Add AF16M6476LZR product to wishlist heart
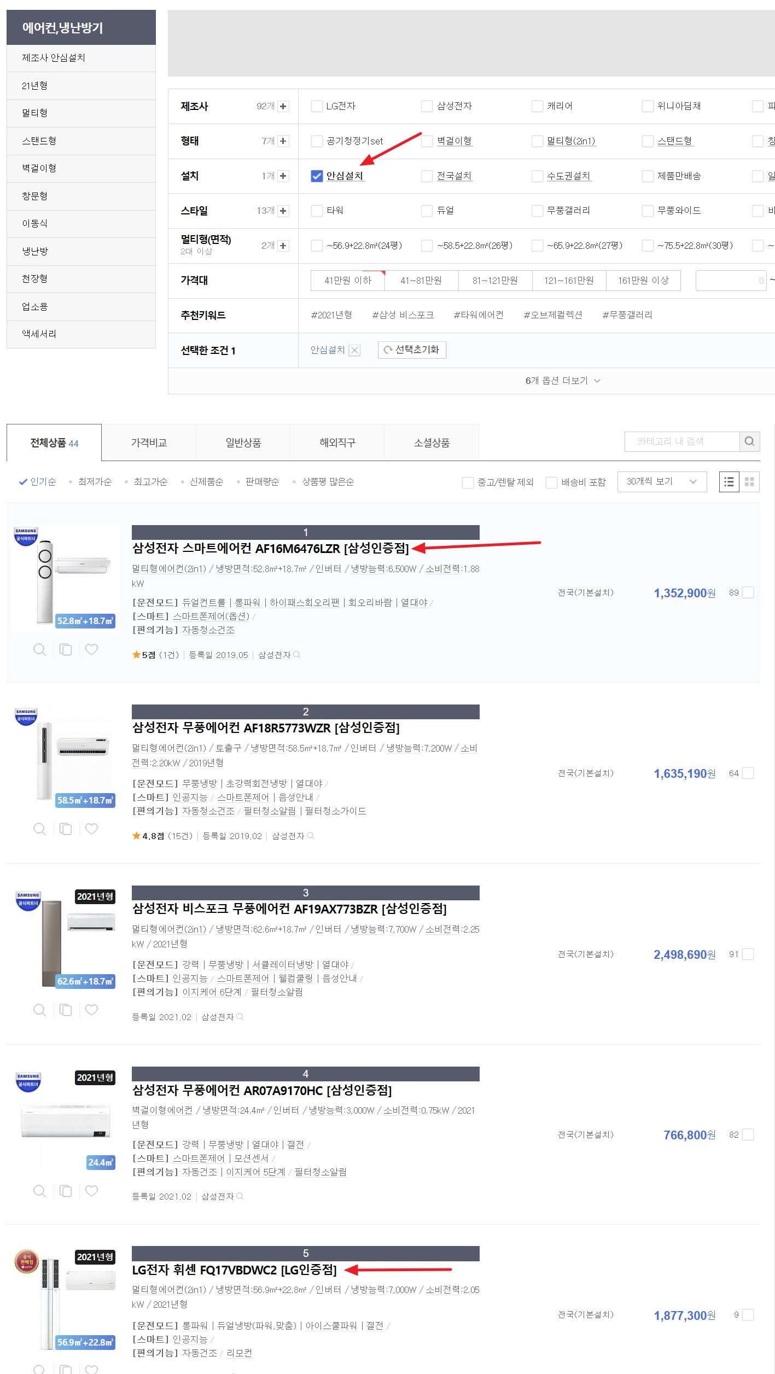This screenshot has width=775, height=1374. 91,649
